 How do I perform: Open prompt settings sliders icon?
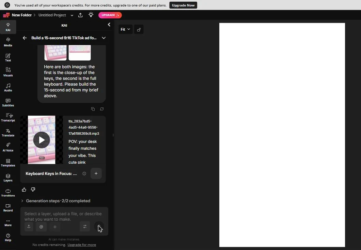tap(85, 226)
